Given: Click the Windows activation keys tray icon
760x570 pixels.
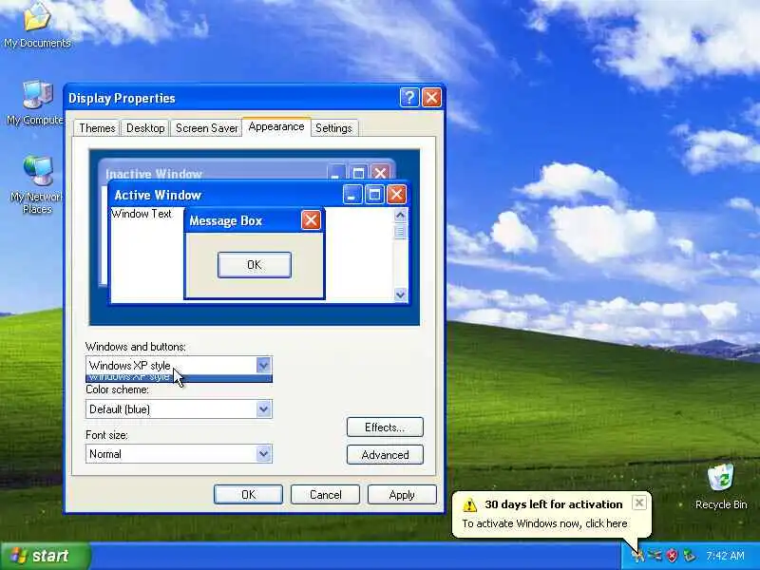Looking at the screenshot, I should [x=637, y=556].
